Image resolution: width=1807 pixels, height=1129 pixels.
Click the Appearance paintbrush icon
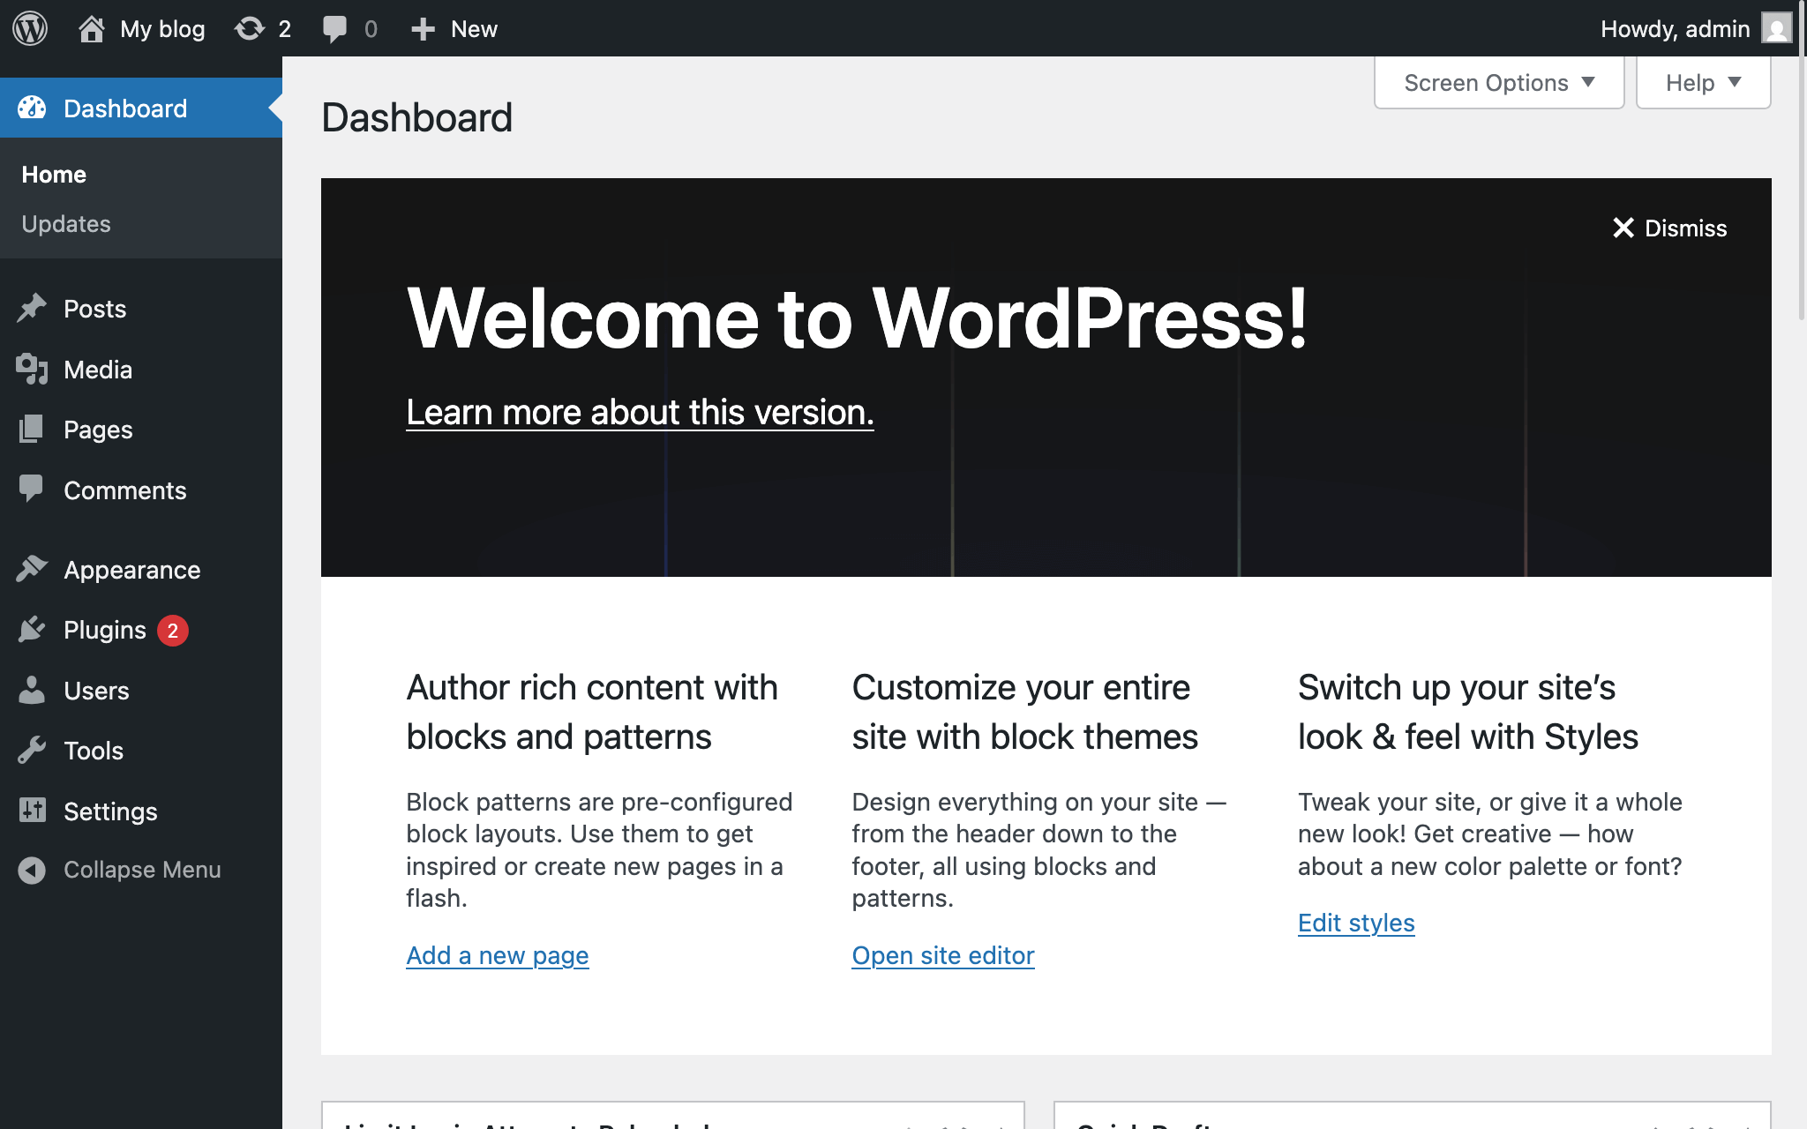32,569
